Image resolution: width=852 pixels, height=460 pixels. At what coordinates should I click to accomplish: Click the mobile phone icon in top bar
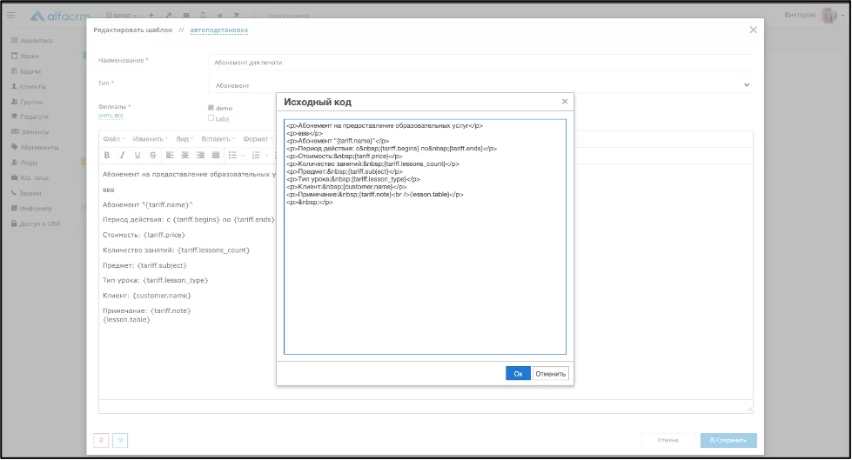pyautogui.click(x=203, y=15)
